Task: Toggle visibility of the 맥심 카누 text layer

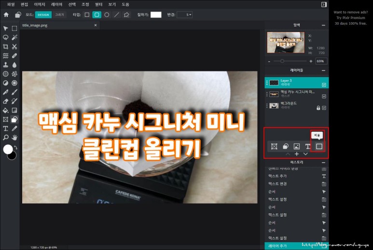Action: (x=324, y=97)
